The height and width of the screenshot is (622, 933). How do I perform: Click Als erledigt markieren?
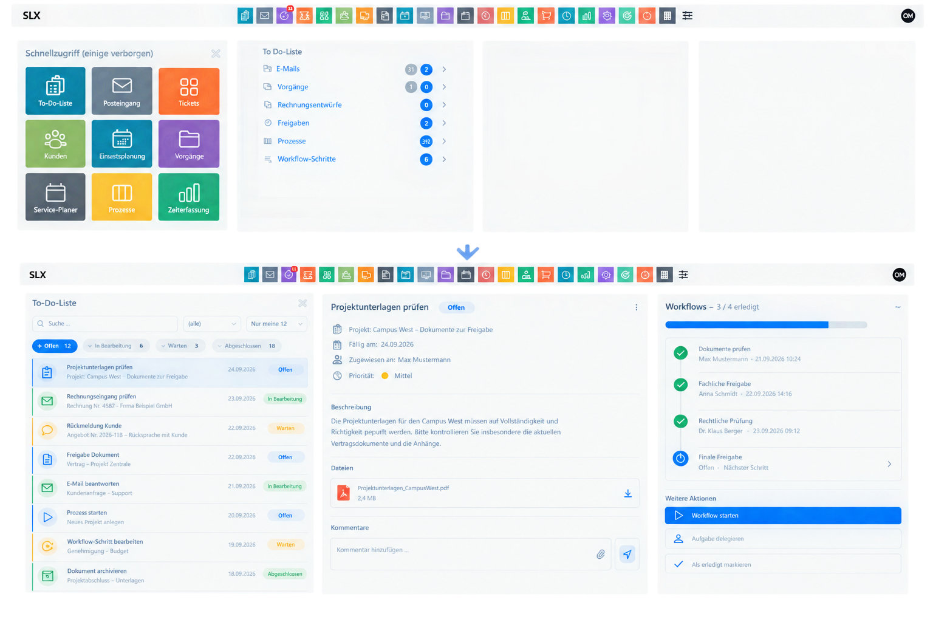click(x=783, y=564)
